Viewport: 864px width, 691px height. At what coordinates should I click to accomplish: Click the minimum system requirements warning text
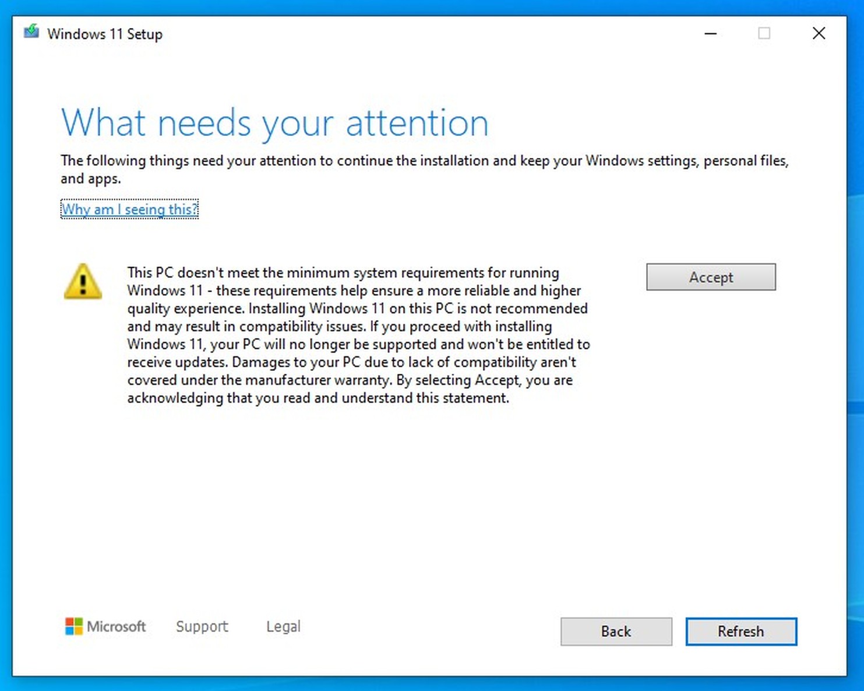[x=359, y=335]
